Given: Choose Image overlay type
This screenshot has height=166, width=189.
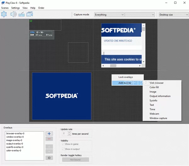Looking at the screenshot, I should (162, 92).
